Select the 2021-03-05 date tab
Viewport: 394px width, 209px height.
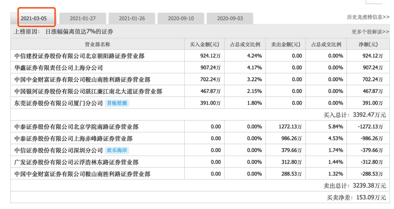tap(34, 18)
